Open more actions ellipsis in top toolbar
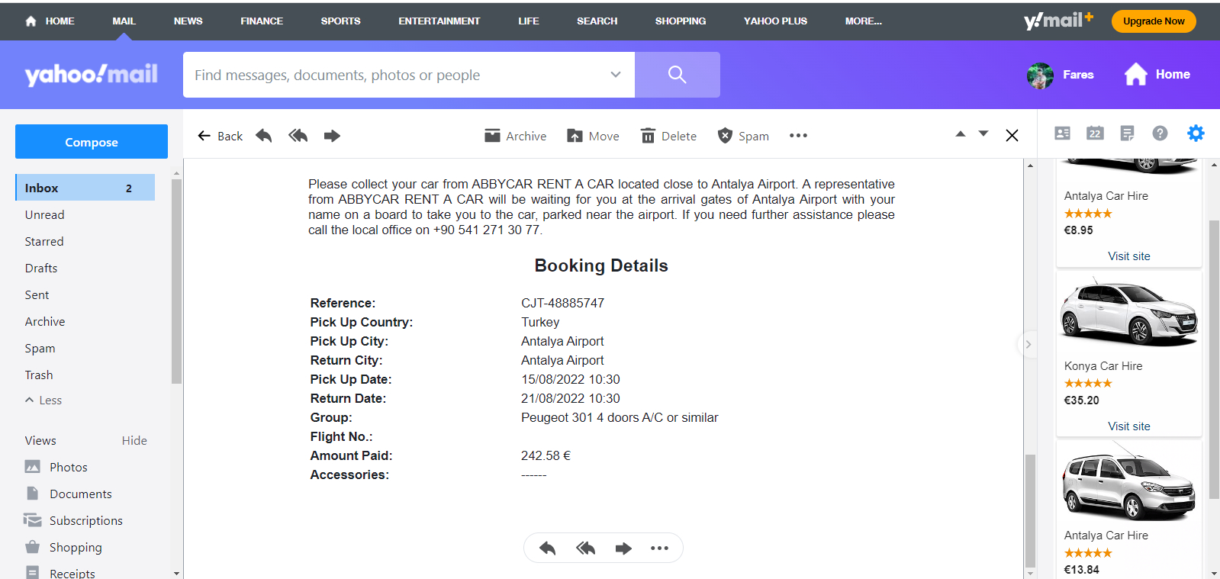This screenshot has height=579, width=1220. tap(798, 136)
